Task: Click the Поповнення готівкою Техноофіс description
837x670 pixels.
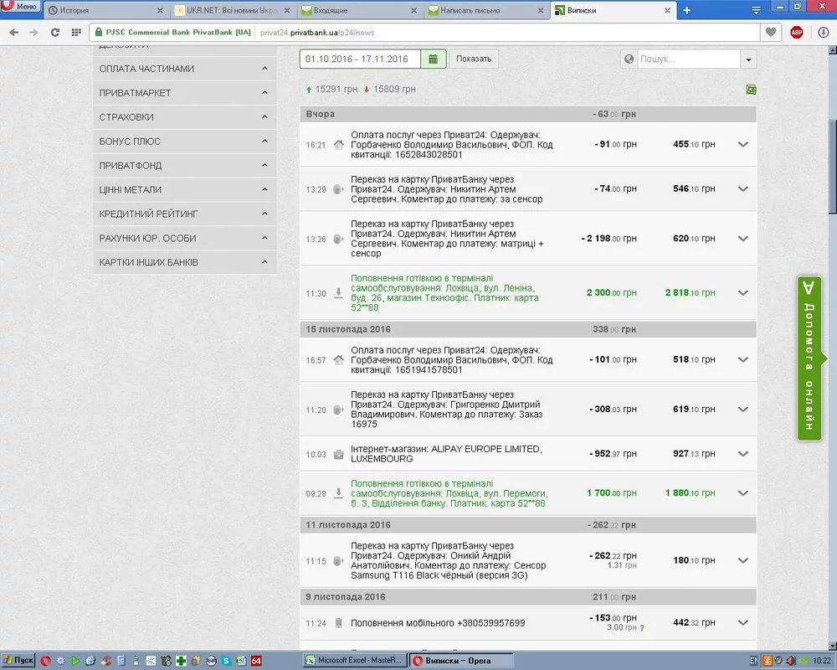Action: (x=445, y=293)
